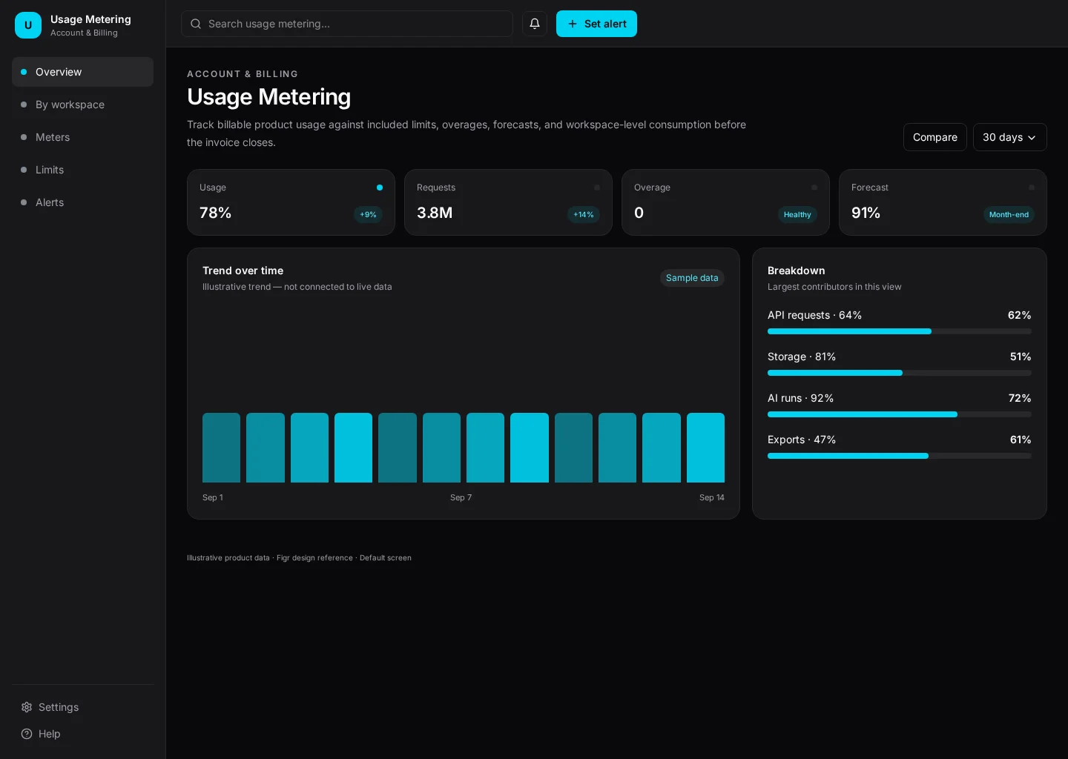Click the "Storage · 81%" label
1068x759 pixels.
click(802, 357)
